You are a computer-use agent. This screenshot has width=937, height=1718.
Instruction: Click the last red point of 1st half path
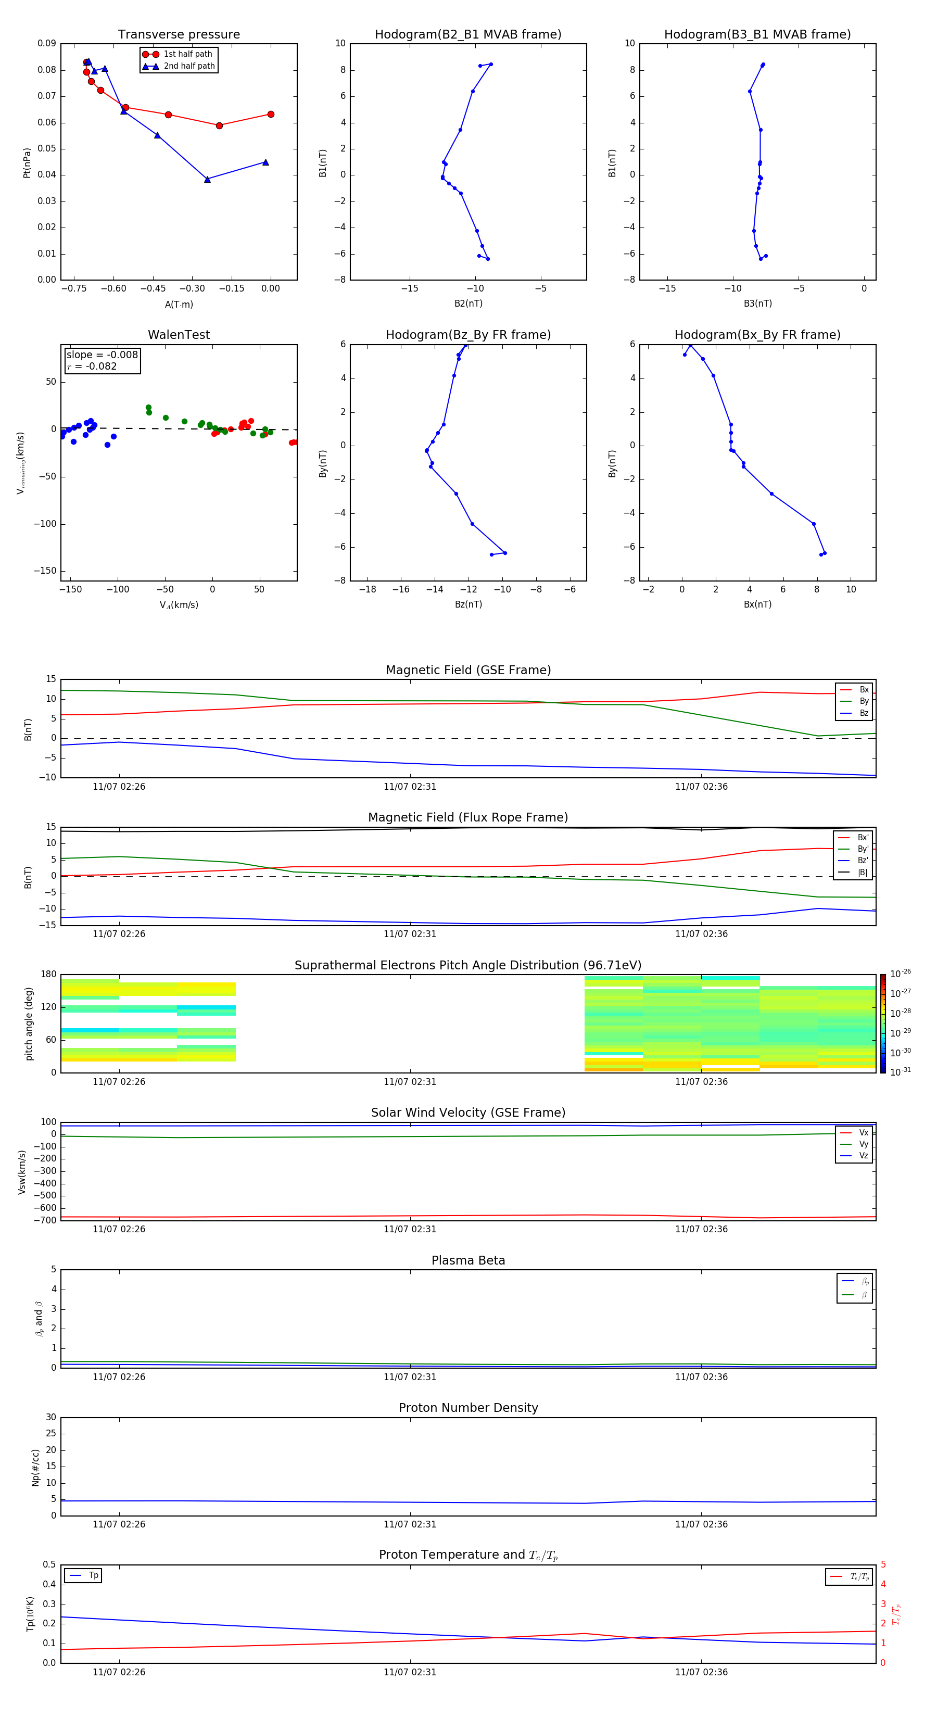pyautogui.click(x=270, y=115)
